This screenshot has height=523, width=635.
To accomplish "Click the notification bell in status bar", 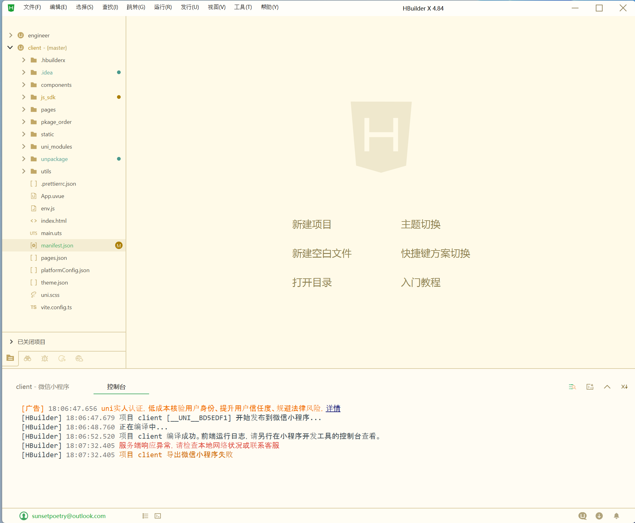I will [x=616, y=516].
